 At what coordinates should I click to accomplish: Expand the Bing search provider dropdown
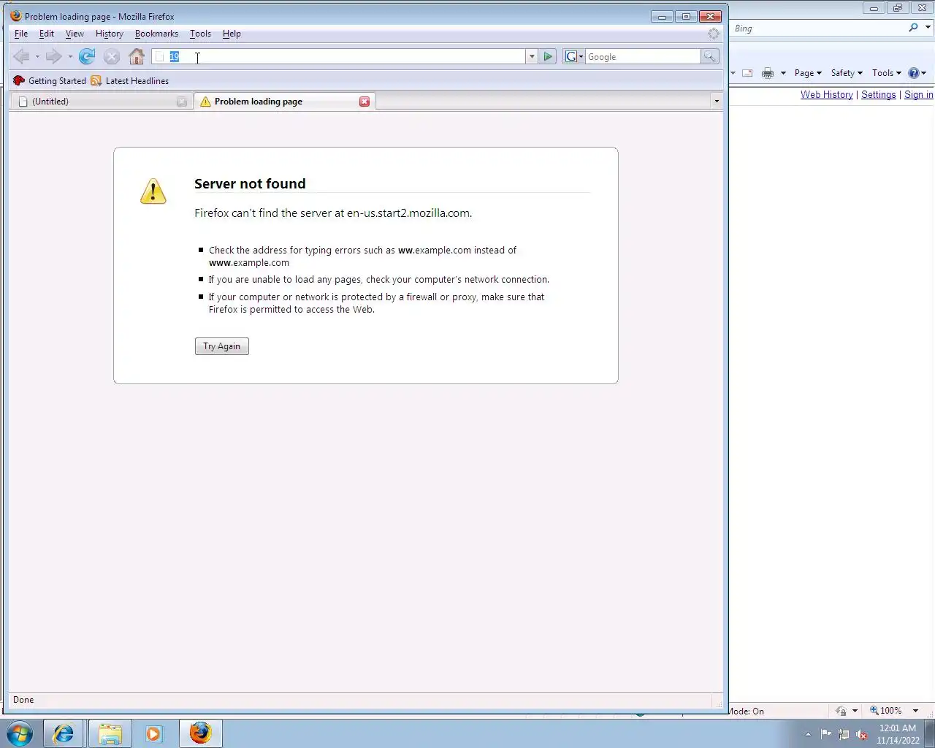[928, 28]
